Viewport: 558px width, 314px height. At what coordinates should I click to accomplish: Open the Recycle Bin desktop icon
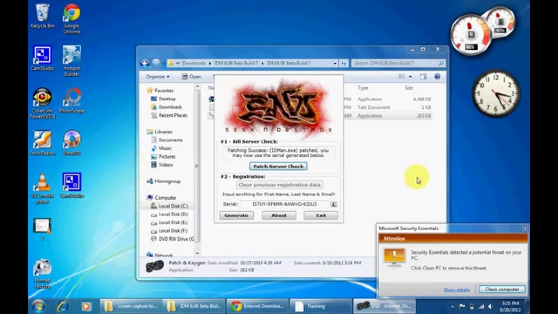[42, 16]
